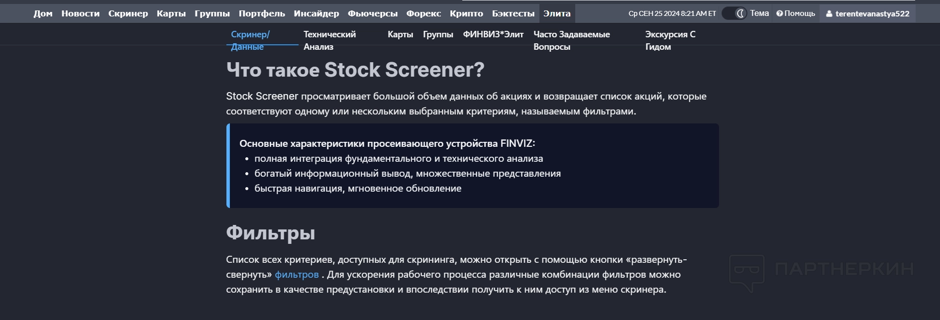Open Скринер in the top navigation bar

point(128,13)
